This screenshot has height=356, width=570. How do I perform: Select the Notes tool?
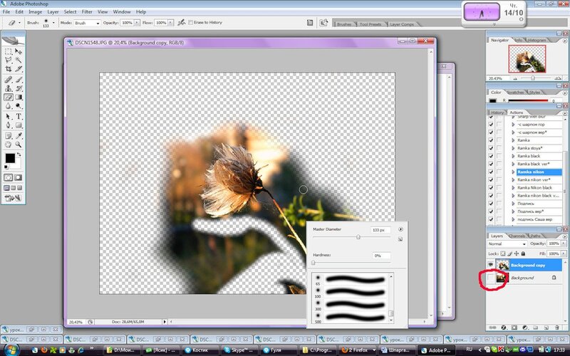[9, 136]
